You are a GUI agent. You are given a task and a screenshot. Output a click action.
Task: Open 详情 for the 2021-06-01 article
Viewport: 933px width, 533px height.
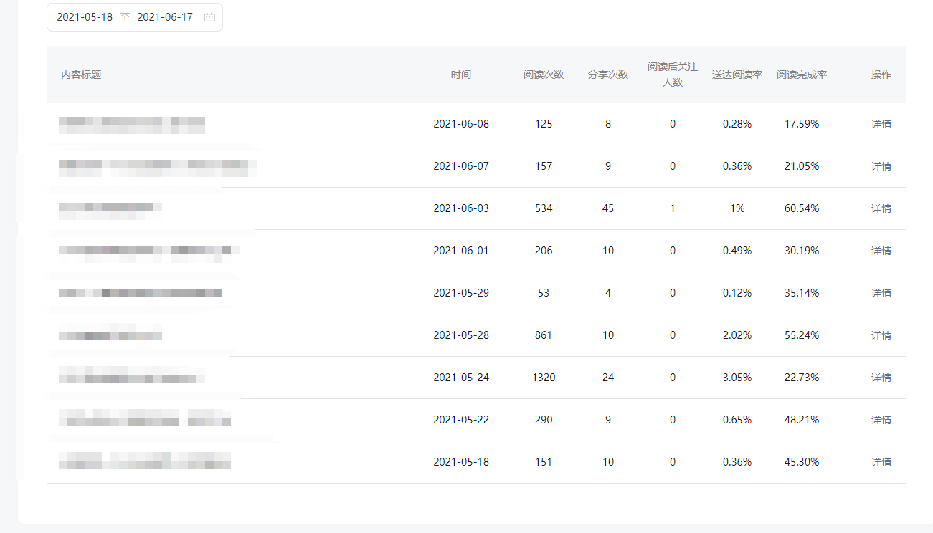[x=881, y=251]
